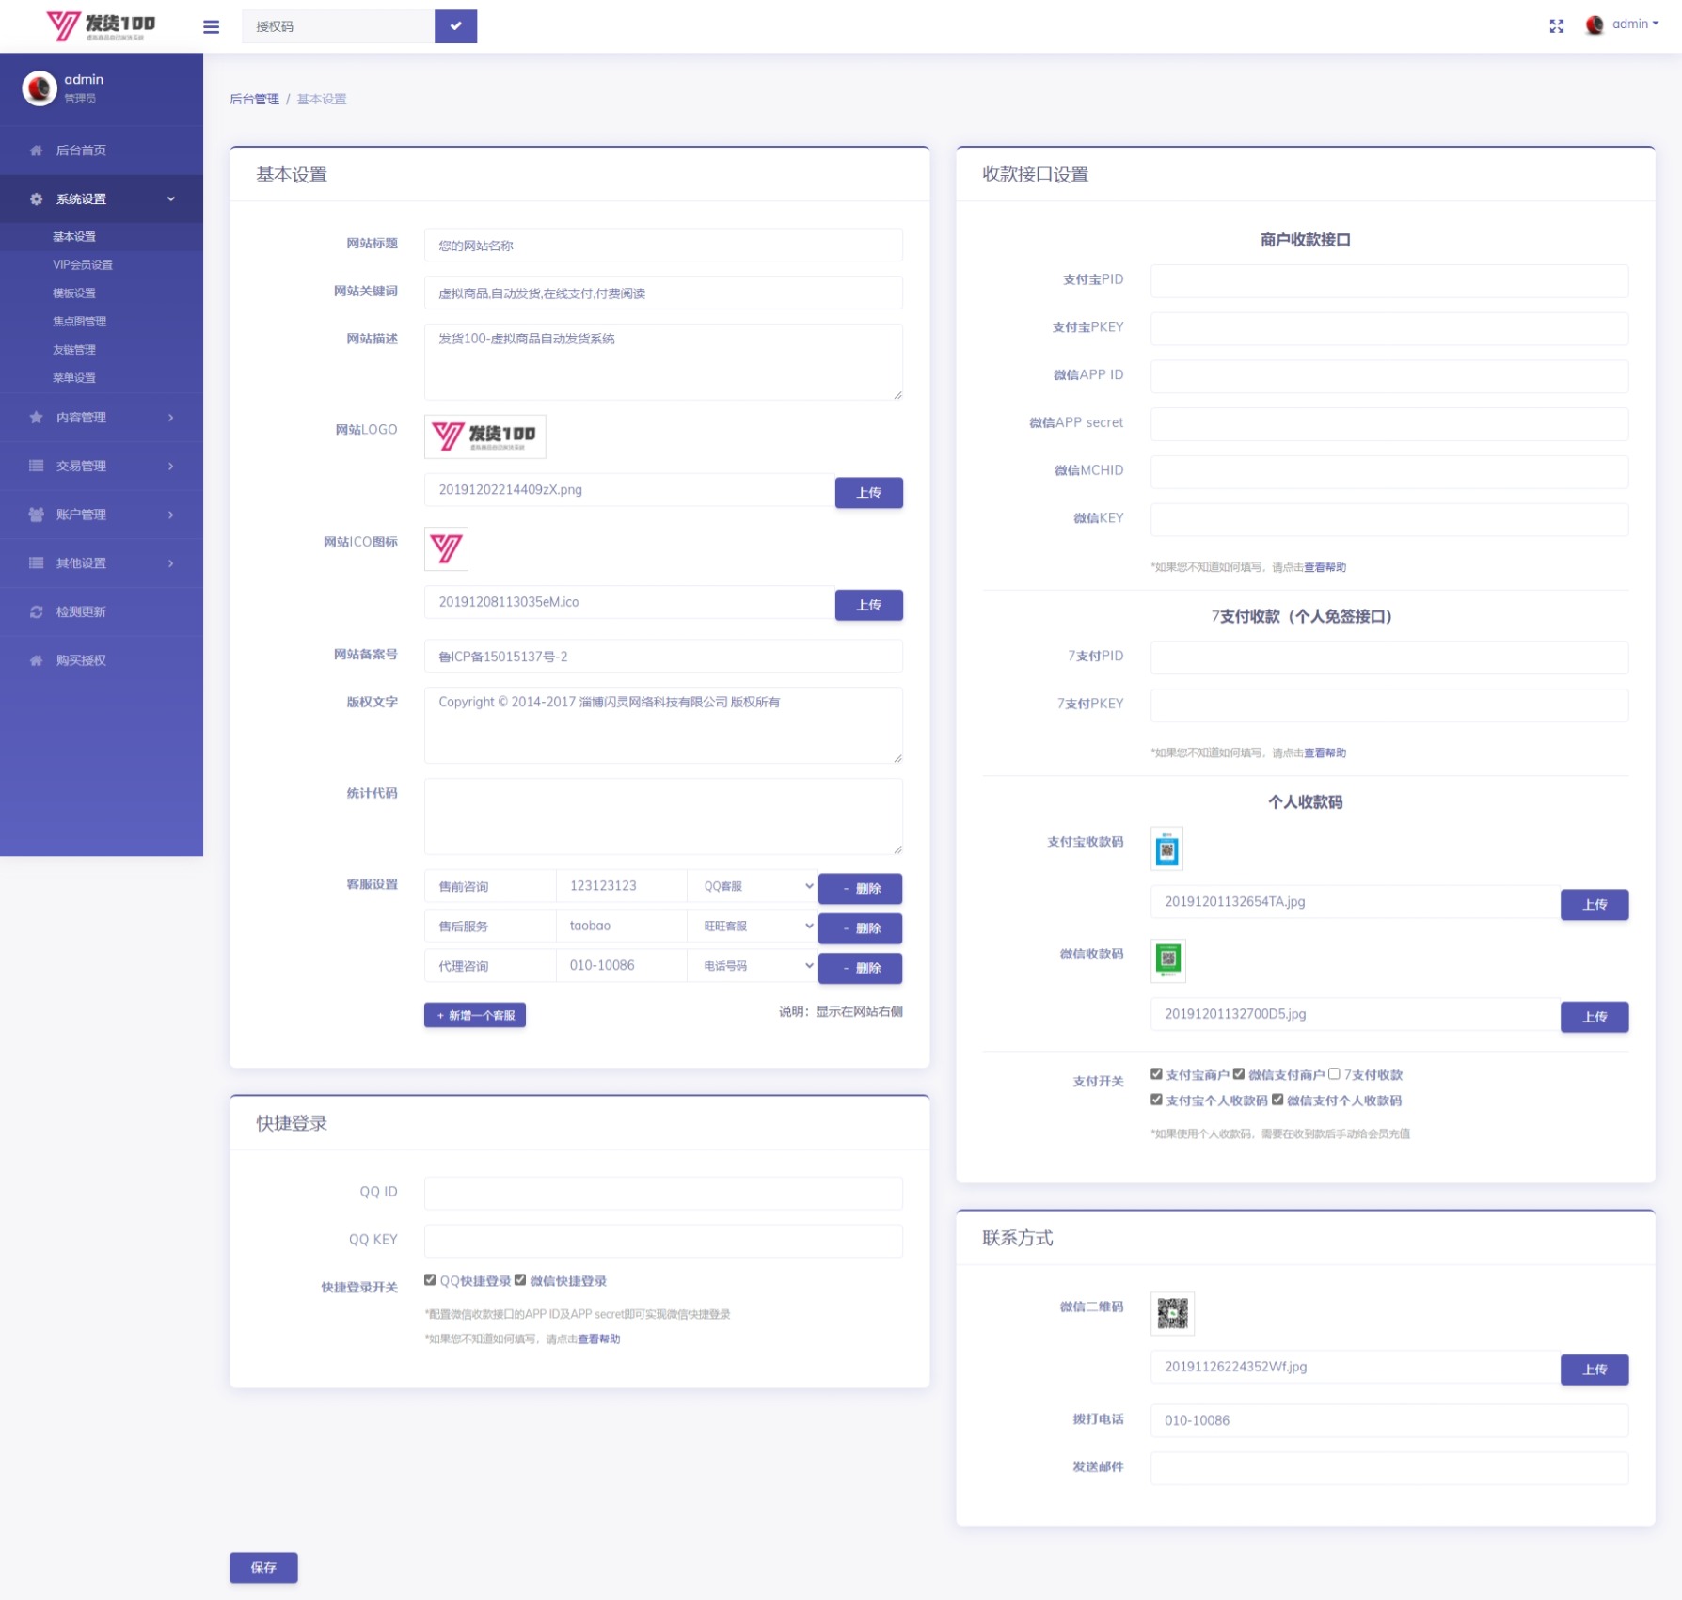Click the 保存 save button
This screenshot has height=1600, width=1682.
coord(263,1567)
